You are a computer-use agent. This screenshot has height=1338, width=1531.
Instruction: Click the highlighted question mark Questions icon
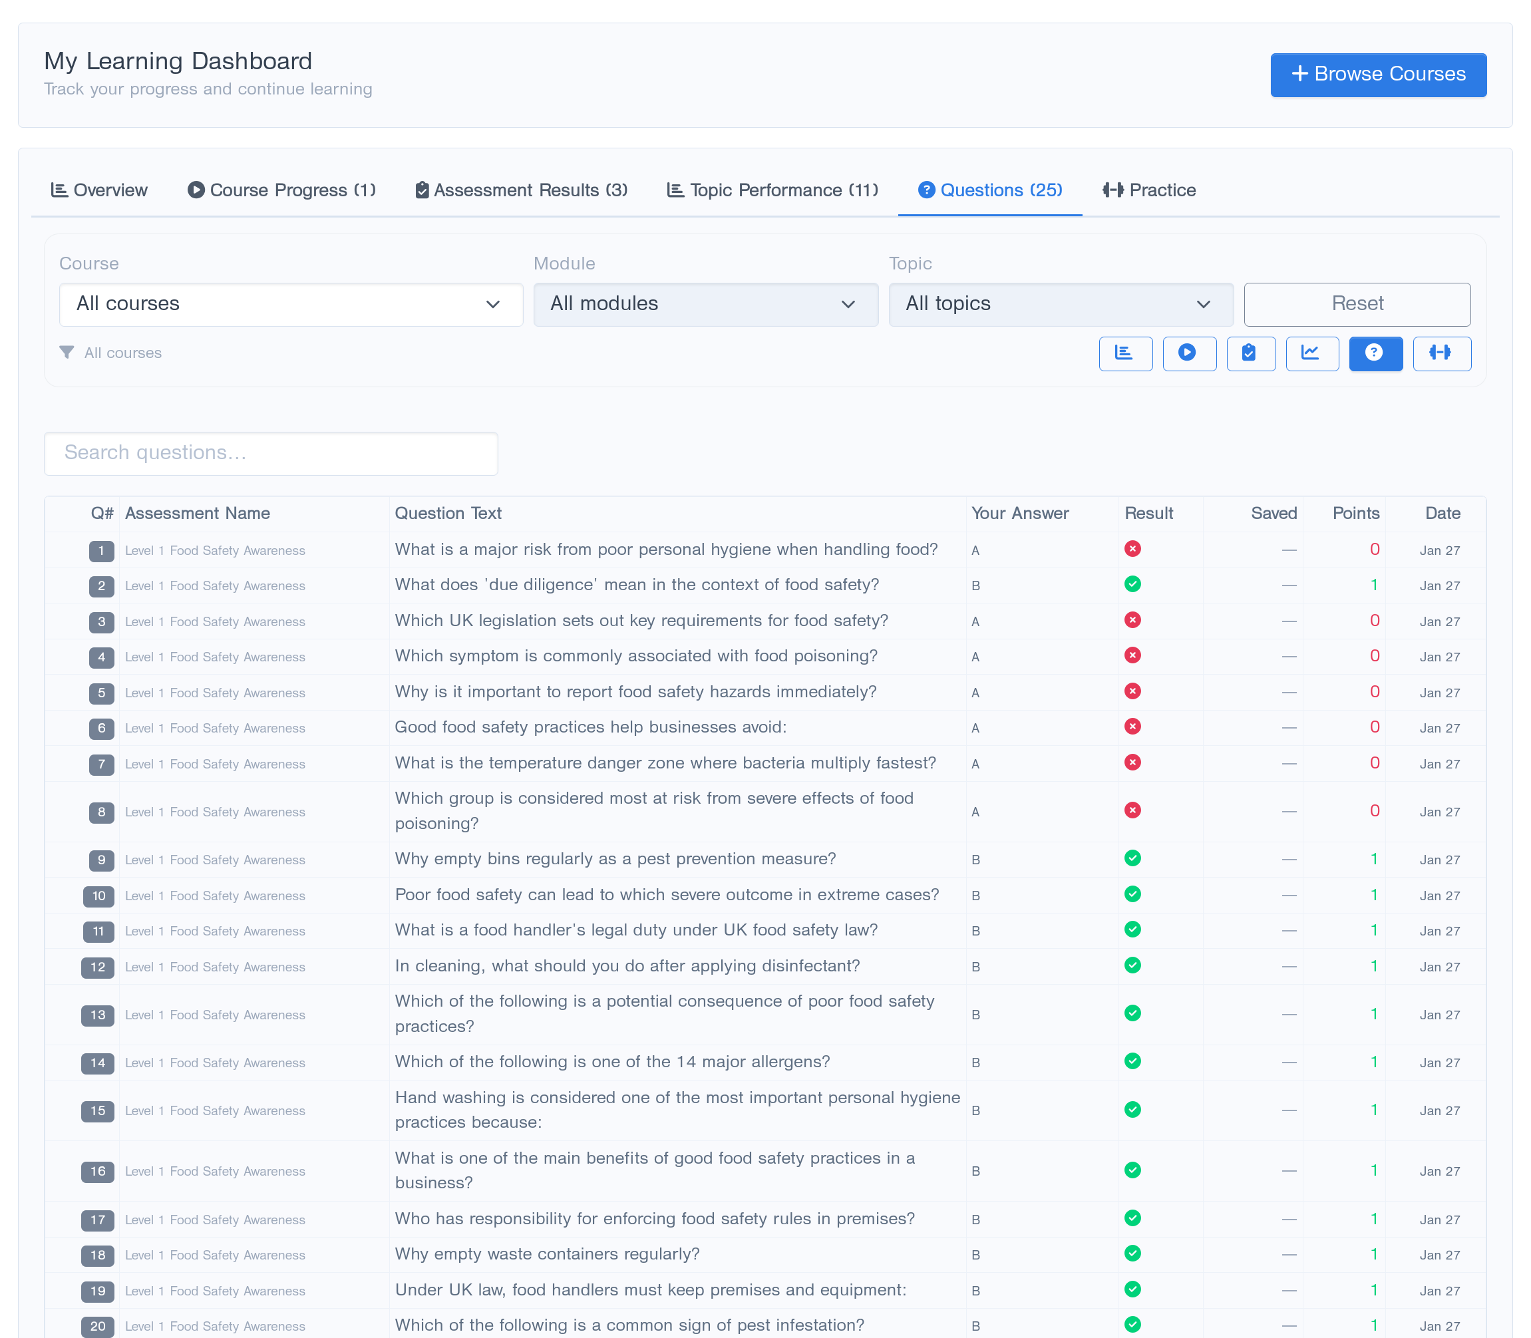point(1376,354)
